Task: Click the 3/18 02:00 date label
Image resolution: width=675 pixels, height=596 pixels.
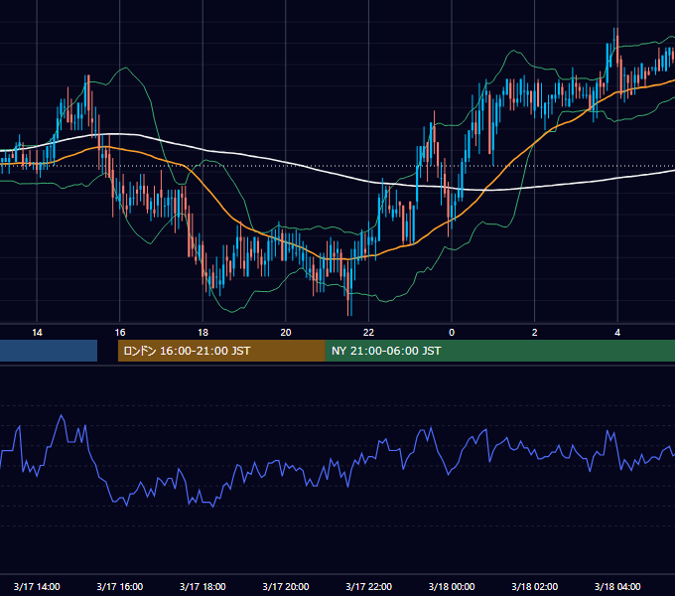Action: 534,586
